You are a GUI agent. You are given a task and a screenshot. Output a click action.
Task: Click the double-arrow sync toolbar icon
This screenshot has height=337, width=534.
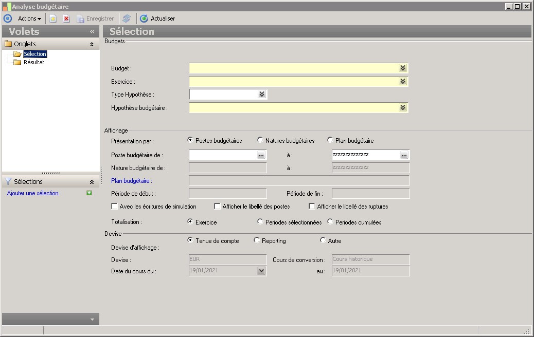point(127,18)
